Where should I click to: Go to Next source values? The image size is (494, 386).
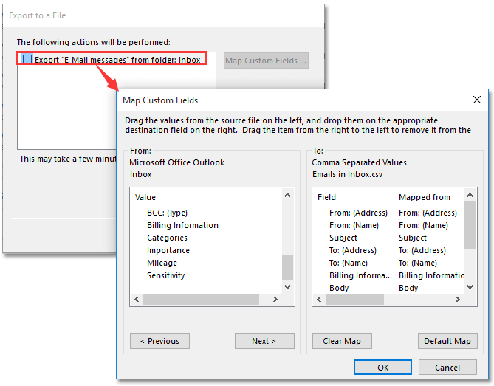pos(264,341)
